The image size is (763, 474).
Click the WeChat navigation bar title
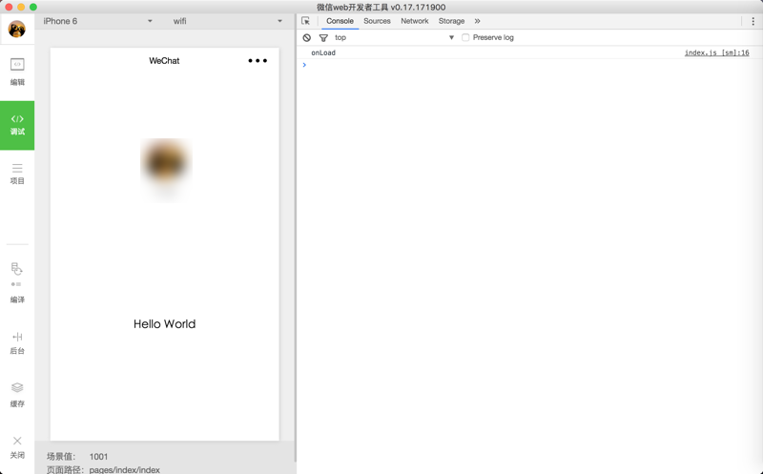[164, 61]
